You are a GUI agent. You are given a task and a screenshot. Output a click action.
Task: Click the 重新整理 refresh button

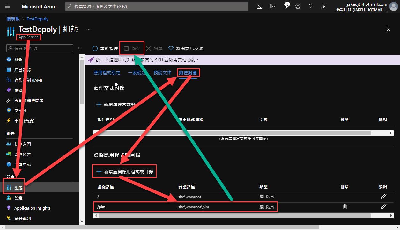tap(105, 48)
